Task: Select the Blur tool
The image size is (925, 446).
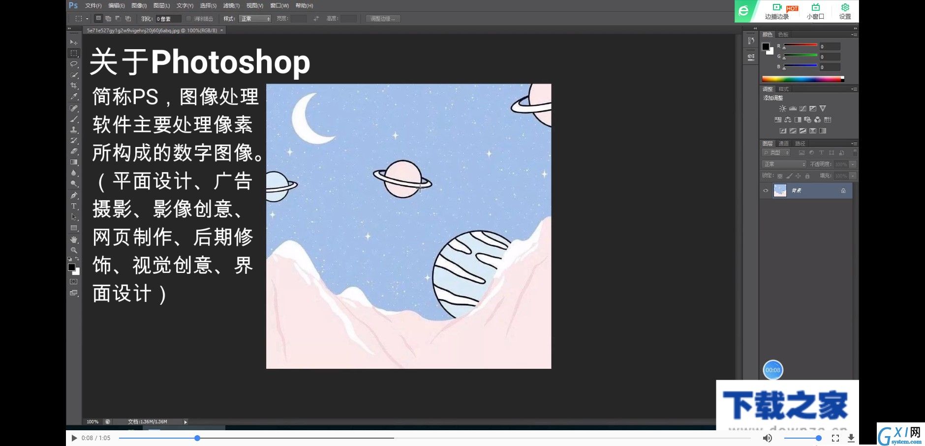Action: [x=74, y=173]
